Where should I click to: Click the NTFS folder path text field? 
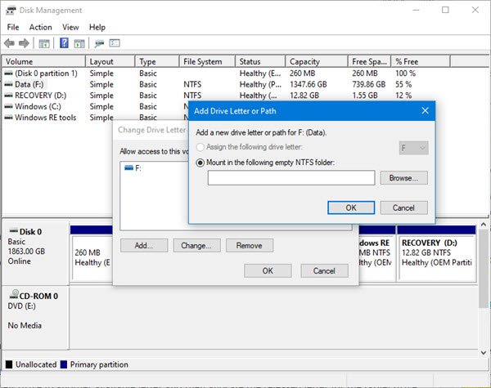click(x=291, y=177)
